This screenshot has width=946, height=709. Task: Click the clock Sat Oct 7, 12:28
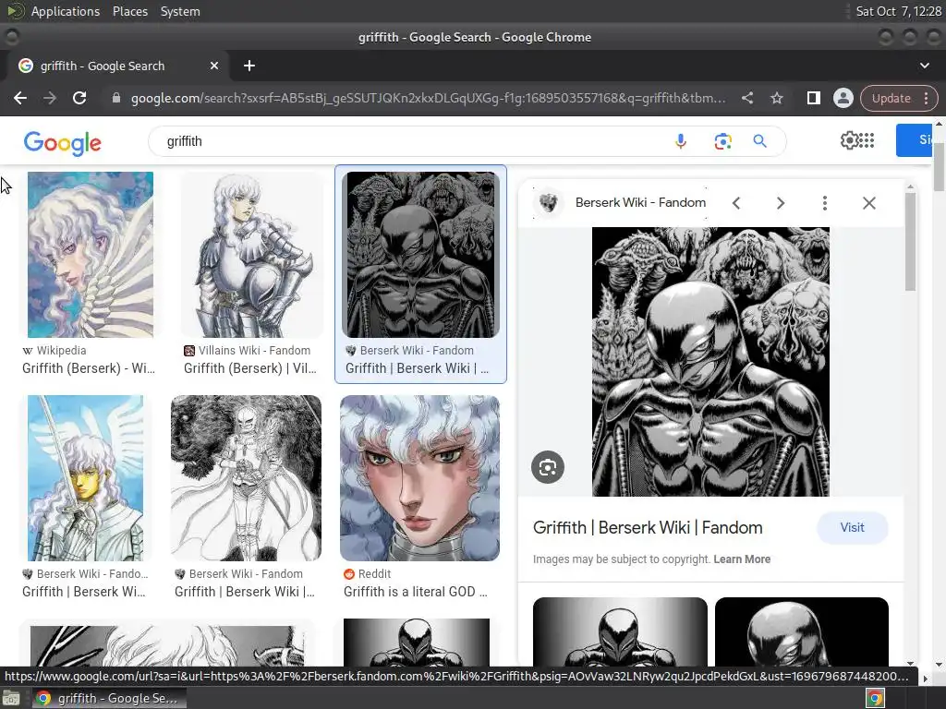[x=898, y=11]
